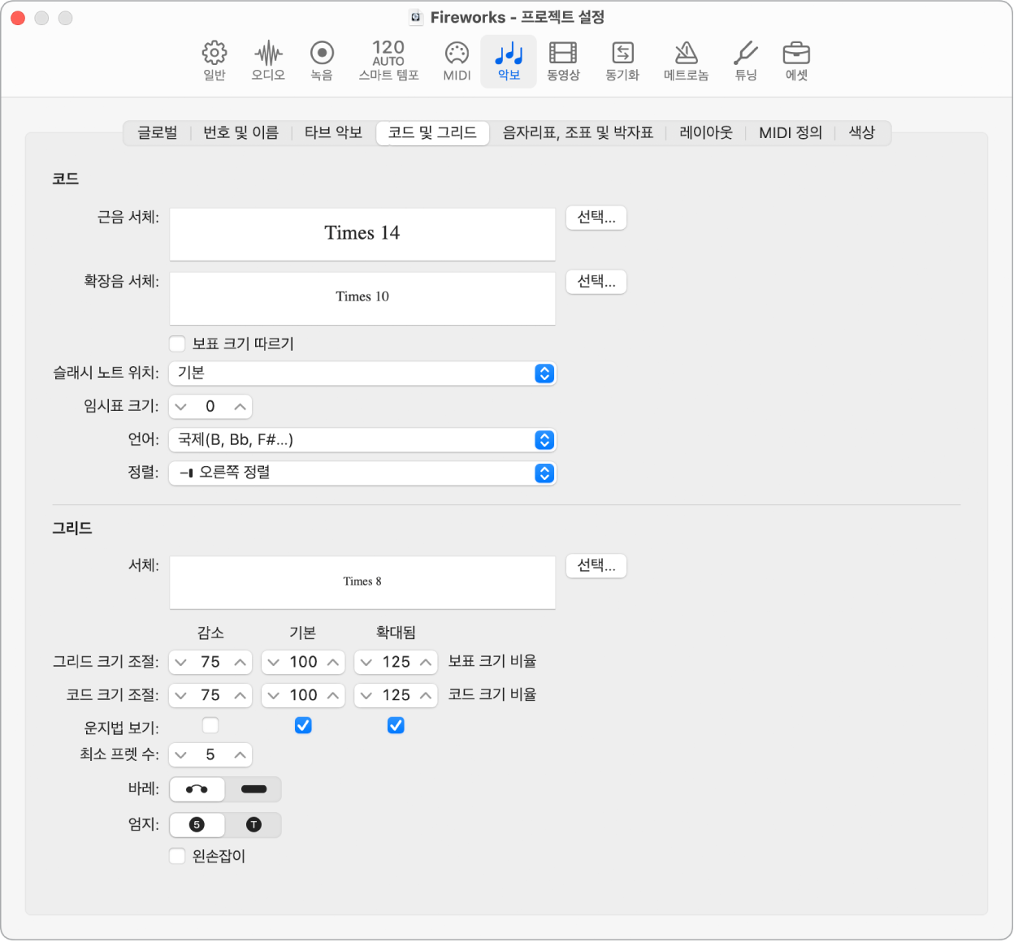1014x942 pixels.
Task: Open the 정렬 dropdown set to 오른쪽 정렬
Action: pos(362,473)
